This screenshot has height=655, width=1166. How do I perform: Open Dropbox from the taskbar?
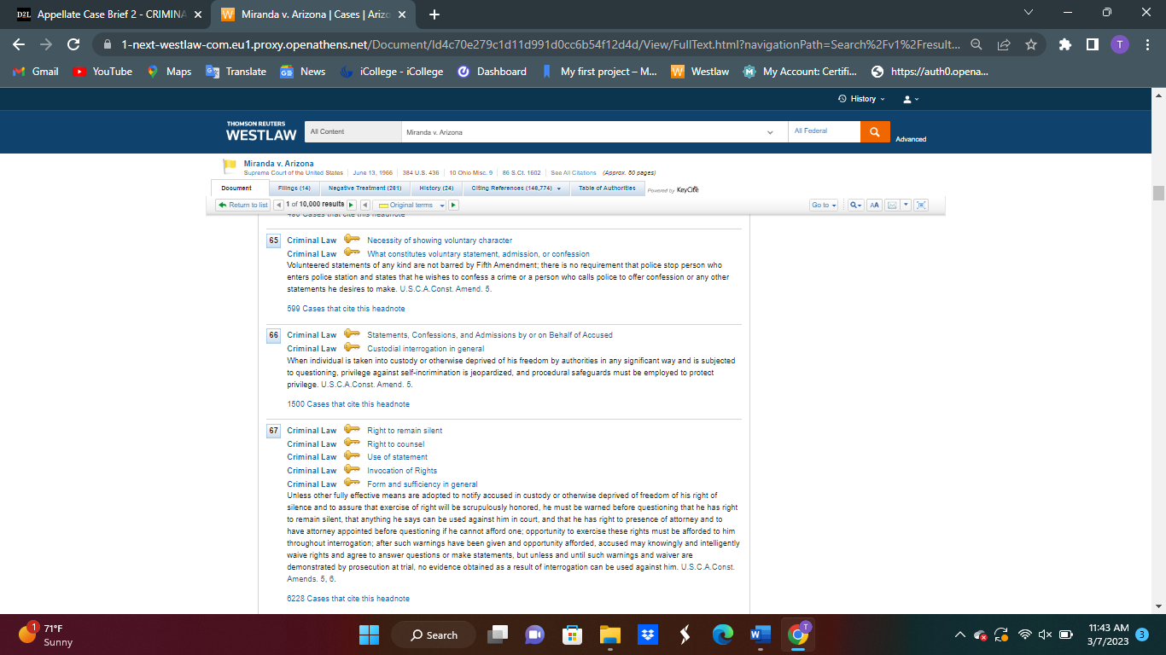pos(647,635)
